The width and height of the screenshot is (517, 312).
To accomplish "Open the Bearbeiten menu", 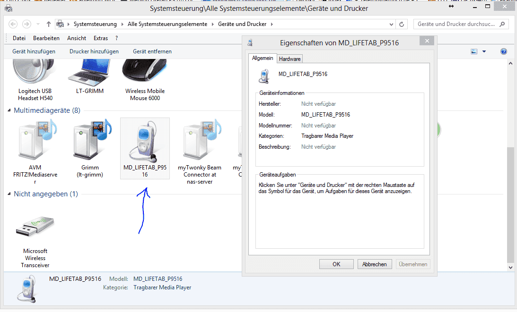I will pos(46,38).
